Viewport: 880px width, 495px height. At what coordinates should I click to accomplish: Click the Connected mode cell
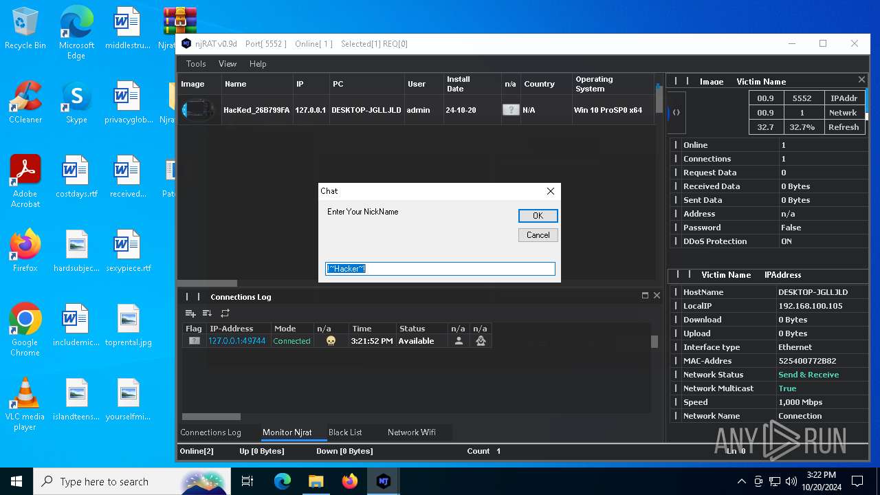291,341
